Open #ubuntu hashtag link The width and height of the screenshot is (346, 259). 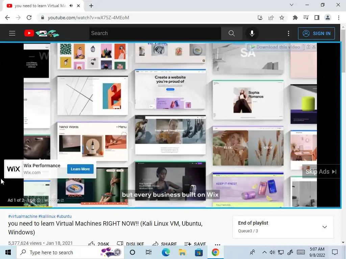click(64, 216)
